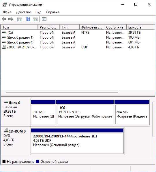Open the Вид menu
Screen dimensions: 156x172
[38, 12]
